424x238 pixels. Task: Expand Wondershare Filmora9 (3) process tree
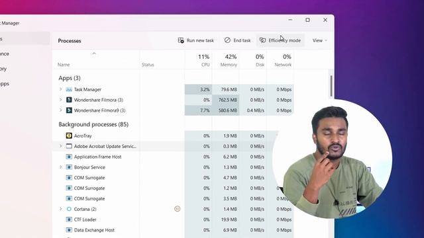[60, 110]
